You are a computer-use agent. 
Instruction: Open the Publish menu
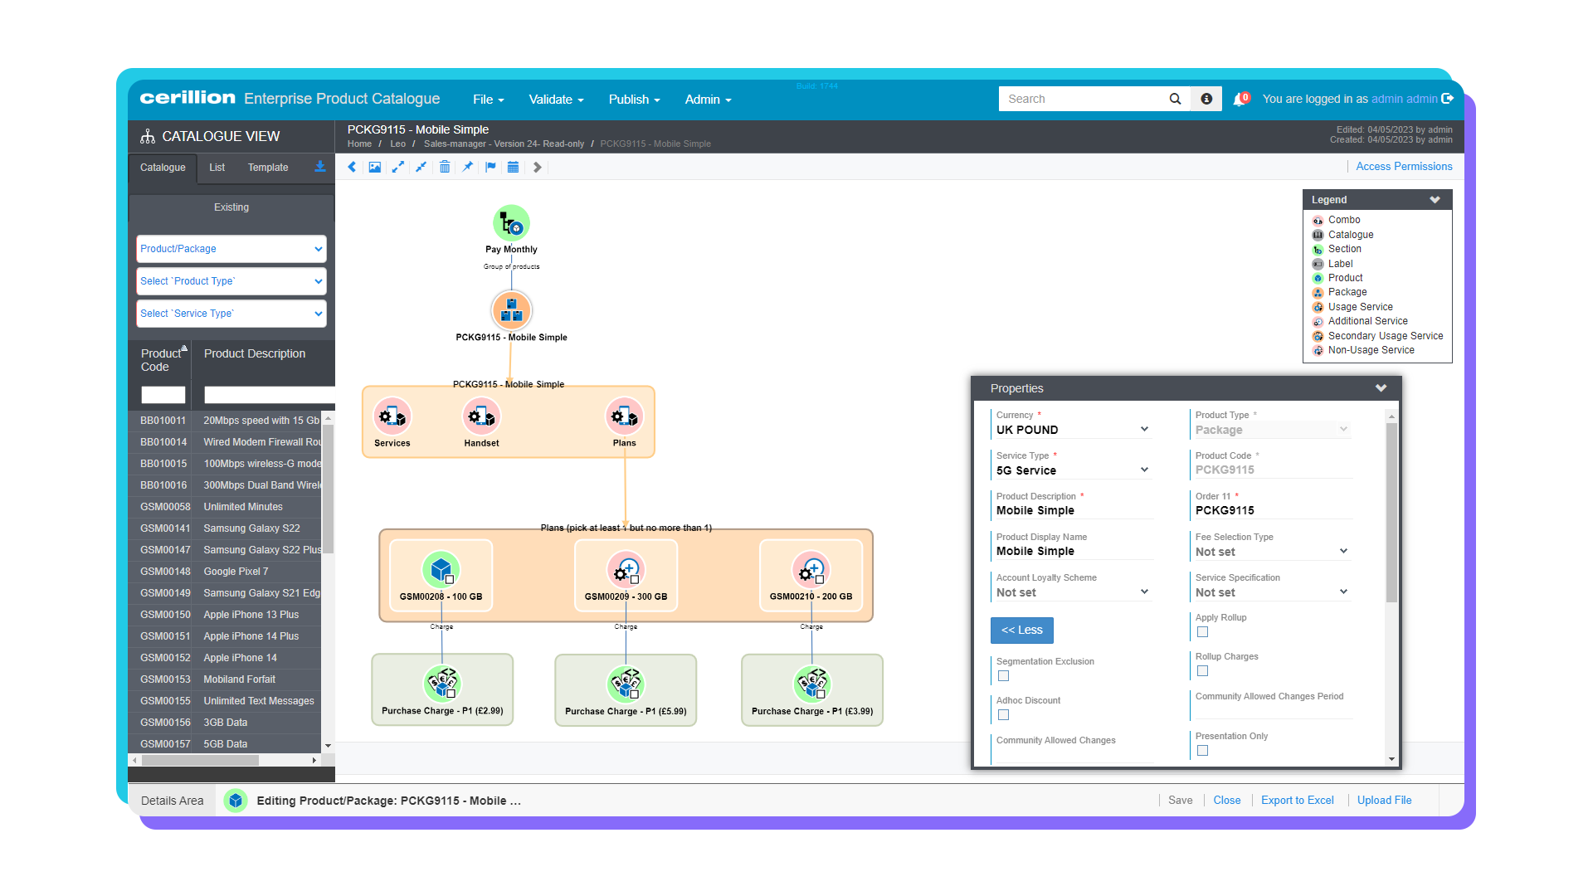pos(633,99)
